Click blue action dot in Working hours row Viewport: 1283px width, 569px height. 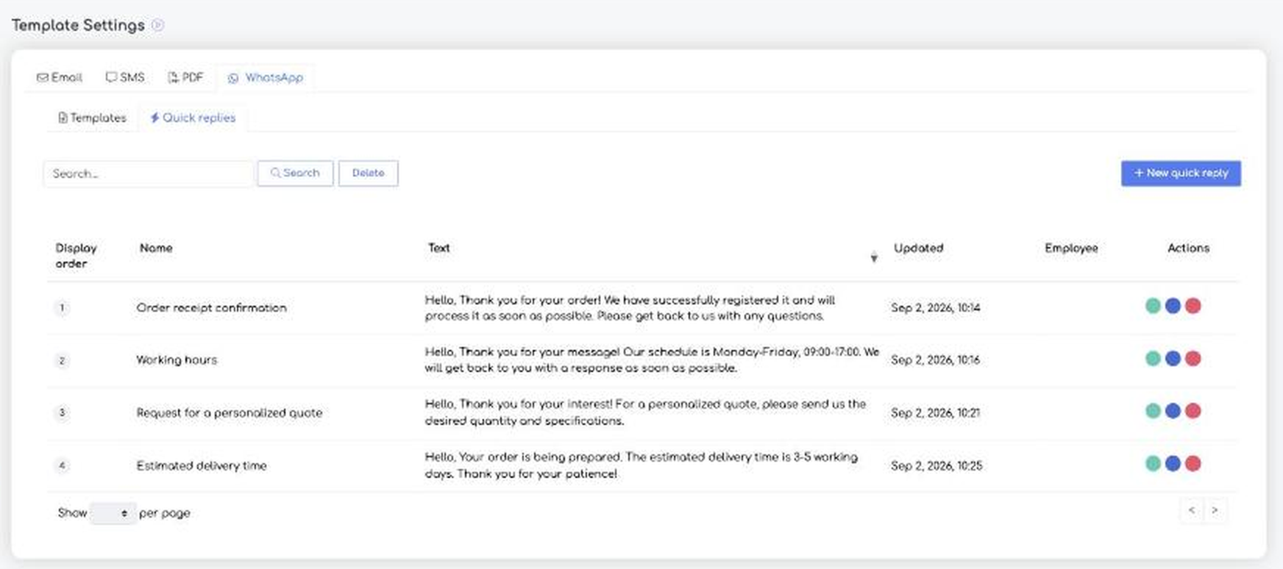tap(1173, 359)
